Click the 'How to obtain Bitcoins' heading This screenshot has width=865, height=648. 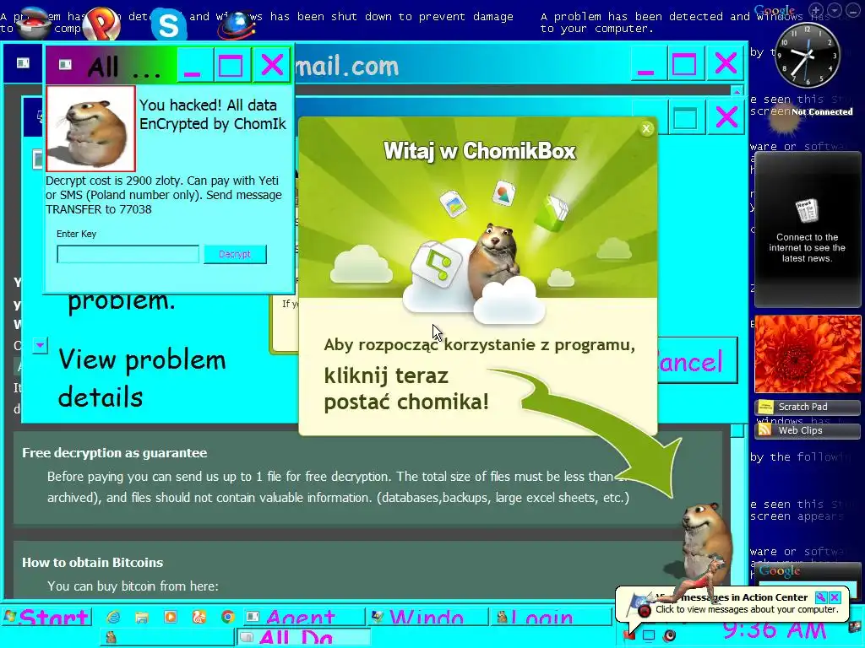click(93, 563)
